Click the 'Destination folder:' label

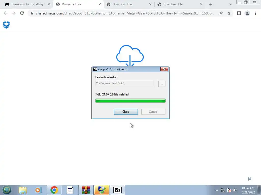pyautogui.click(x=106, y=77)
